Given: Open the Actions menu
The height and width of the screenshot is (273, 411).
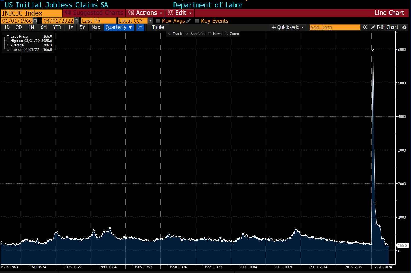Looking at the screenshot, I should pyautogui.click(x=145, y=13).
